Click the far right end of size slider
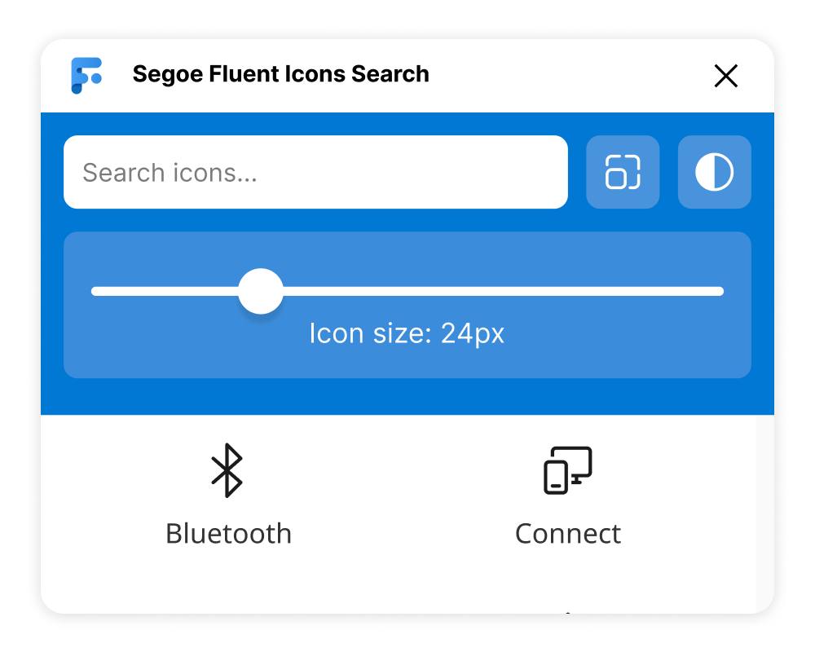Image resolution: width=815 pixels, height=652 pixels. tap(720, 291)
